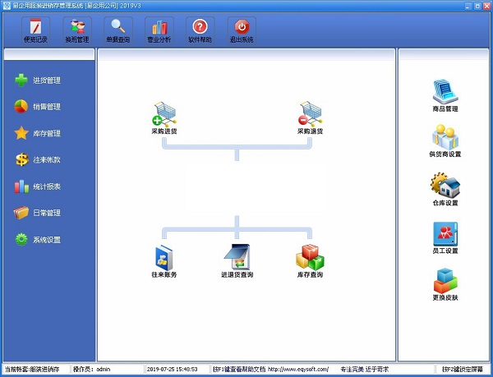
Task: Select 日常管理 in left sidebar
Action: pos(38,213)
